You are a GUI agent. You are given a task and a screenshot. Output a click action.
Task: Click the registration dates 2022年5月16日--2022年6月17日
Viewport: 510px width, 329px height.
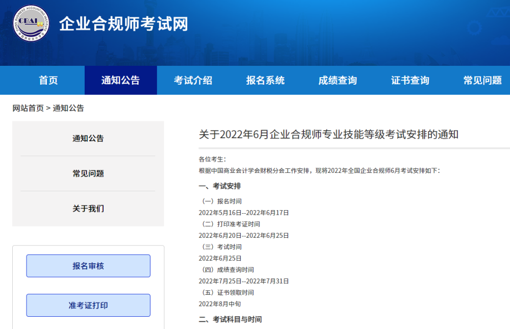pos(244,213)
